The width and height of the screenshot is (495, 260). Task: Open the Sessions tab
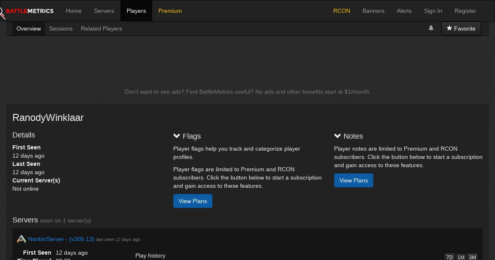point(61,28)
